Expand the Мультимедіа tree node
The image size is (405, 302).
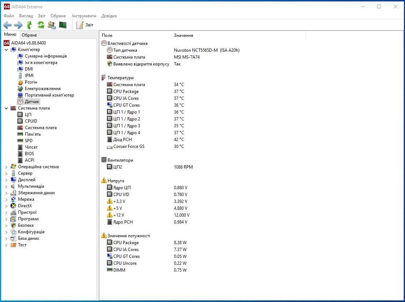(6, 186)
